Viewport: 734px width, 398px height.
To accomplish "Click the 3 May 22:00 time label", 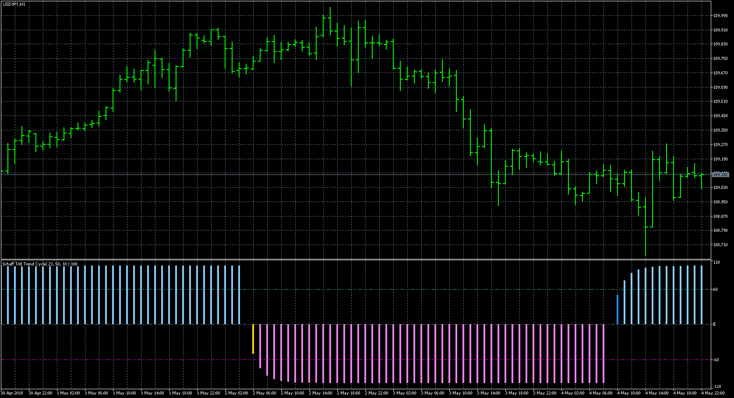I will (x=545, y=393).
